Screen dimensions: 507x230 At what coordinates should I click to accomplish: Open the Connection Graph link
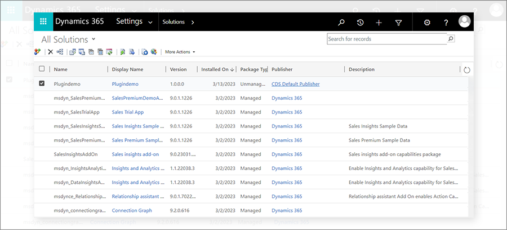[132, 210]
